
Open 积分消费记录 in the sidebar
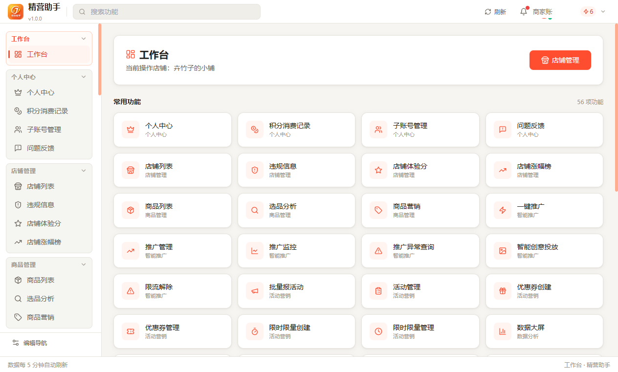click(x=49, y=111)
